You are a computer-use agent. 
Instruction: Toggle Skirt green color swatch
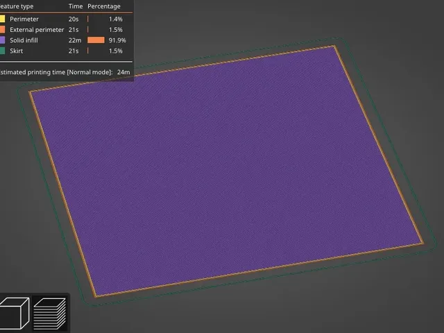pyautogui.click(x=2, y=51)
